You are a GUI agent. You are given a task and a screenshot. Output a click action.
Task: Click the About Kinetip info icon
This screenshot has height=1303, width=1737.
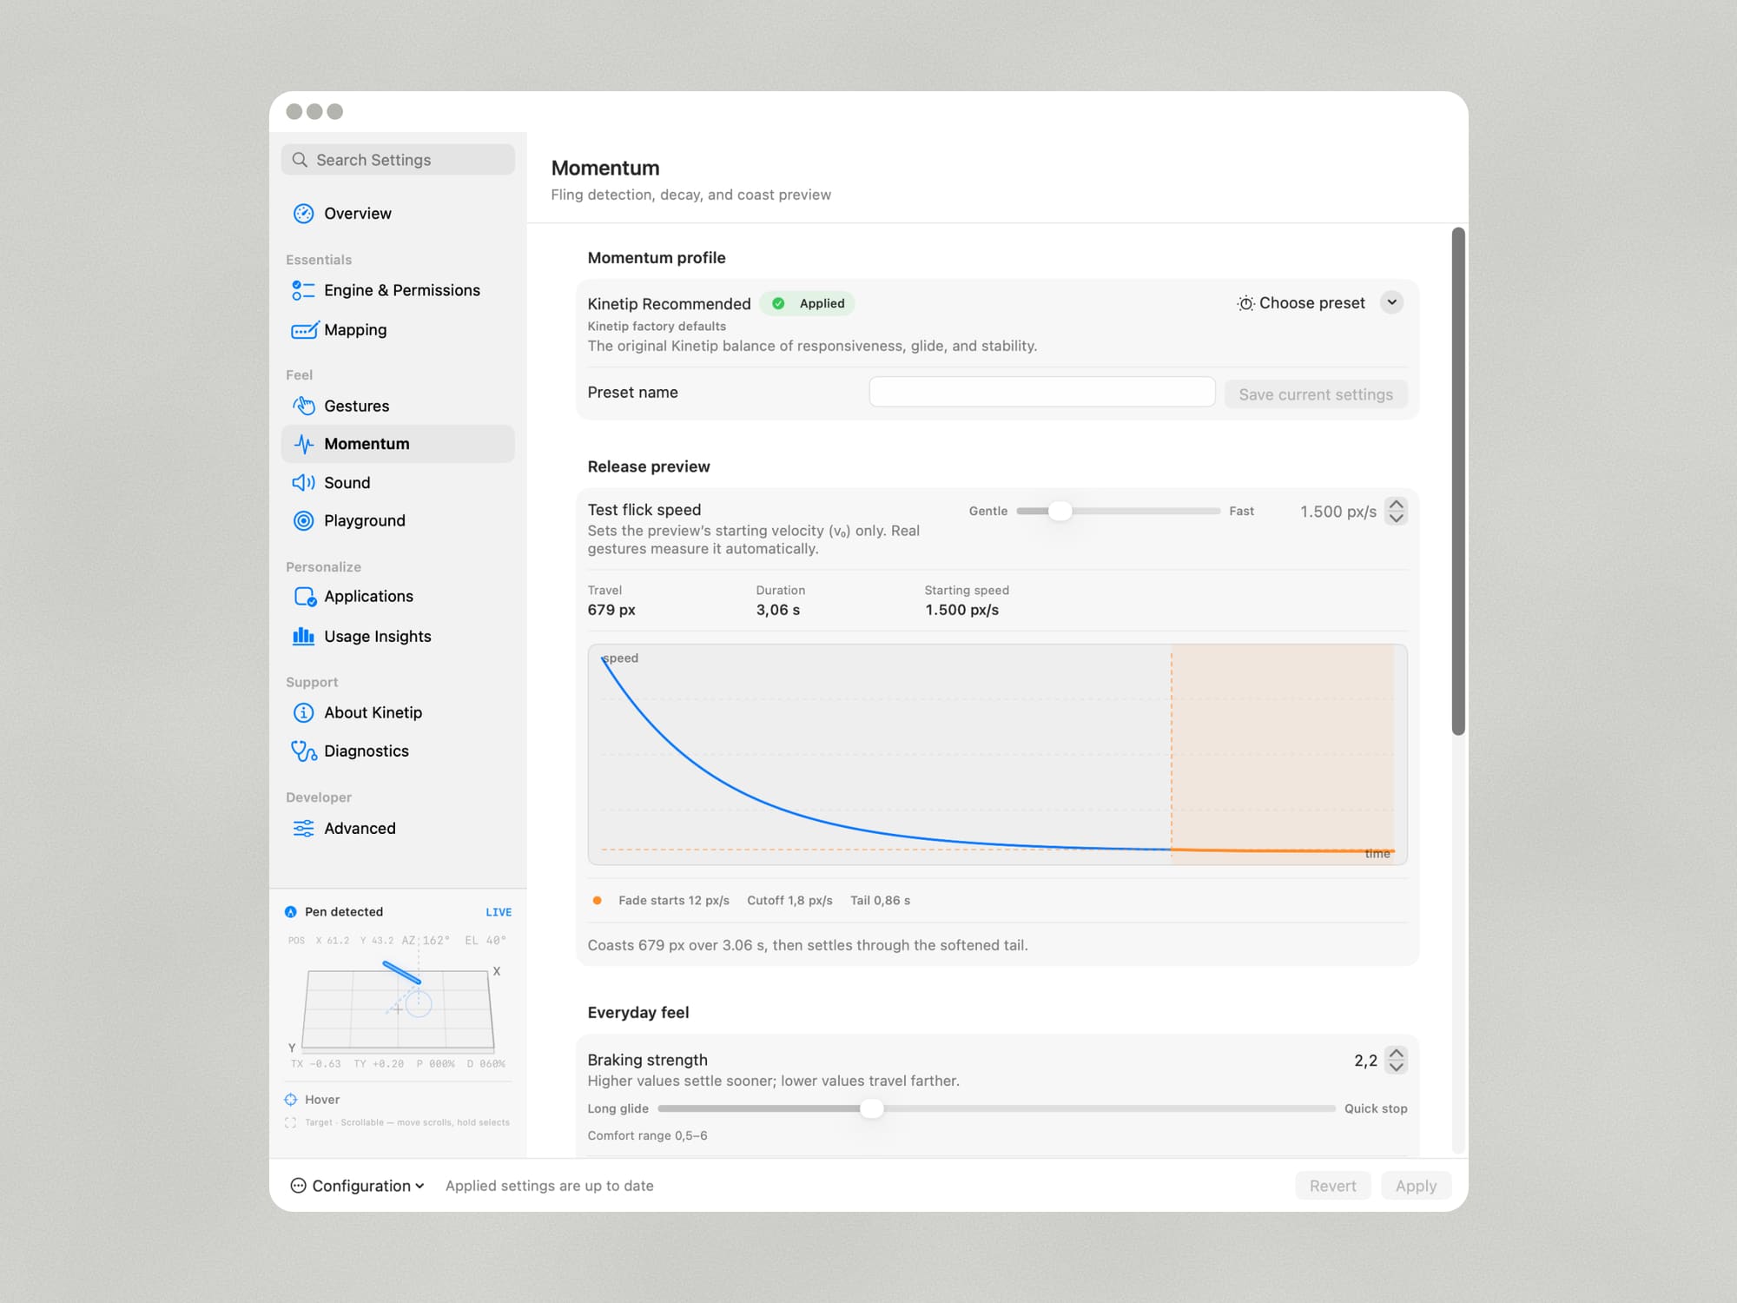(x=303, y=713)
